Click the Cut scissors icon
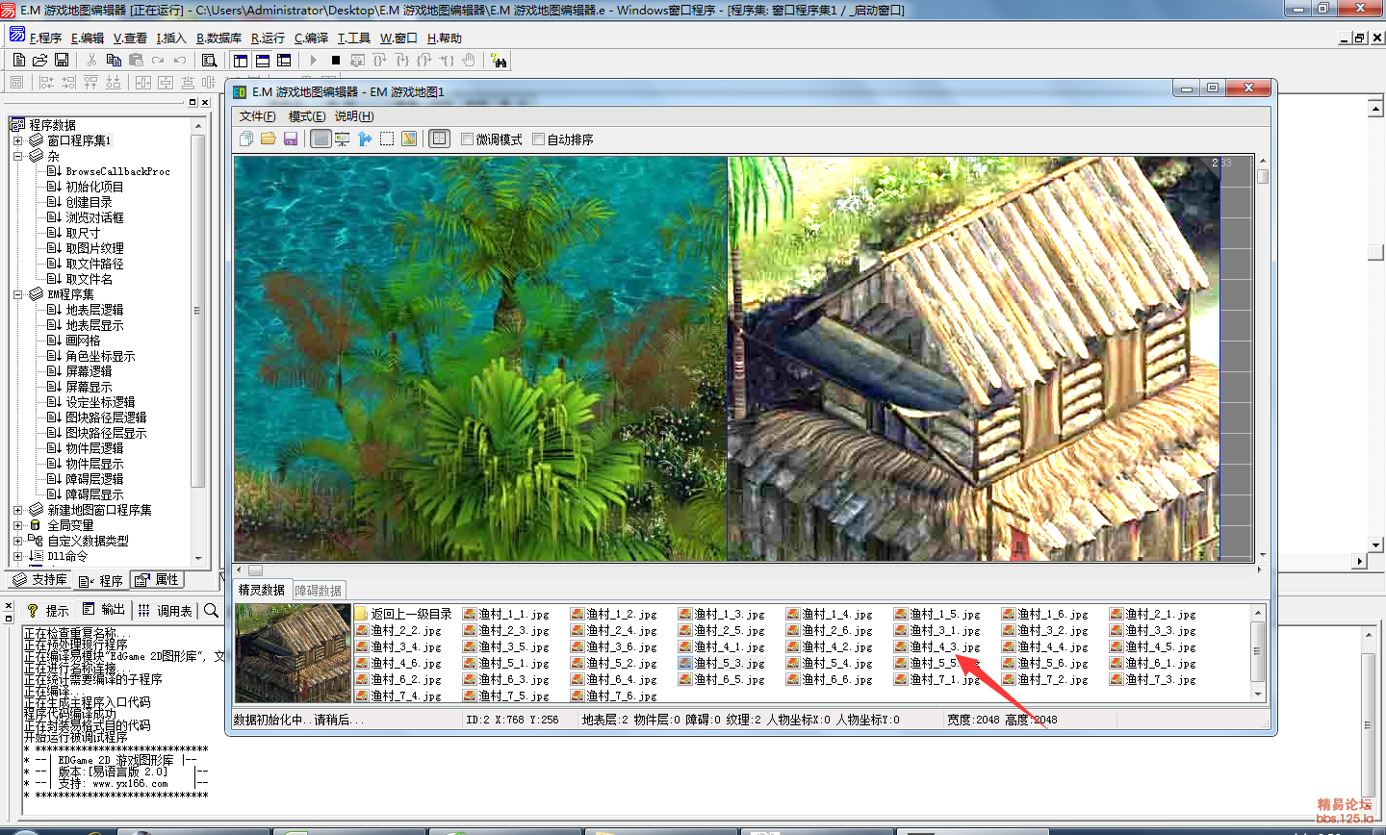Viewport: 1386px width, 835px height. pos(91,60)
